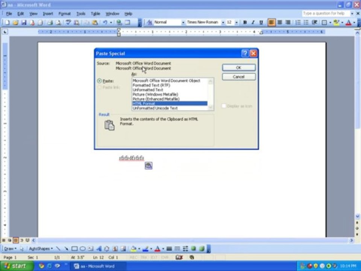Open the Insert menu

tap(48, 14)
